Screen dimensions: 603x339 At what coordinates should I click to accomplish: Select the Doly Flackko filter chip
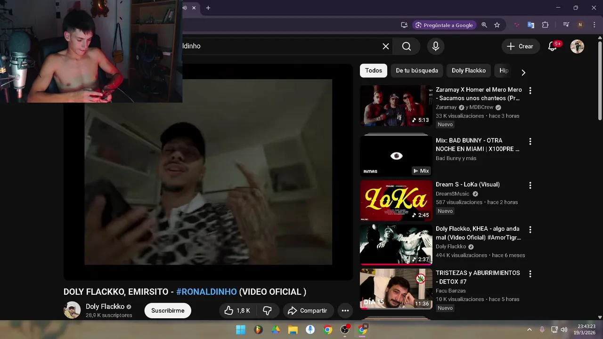pyautogui.click(x=469, y=71)
